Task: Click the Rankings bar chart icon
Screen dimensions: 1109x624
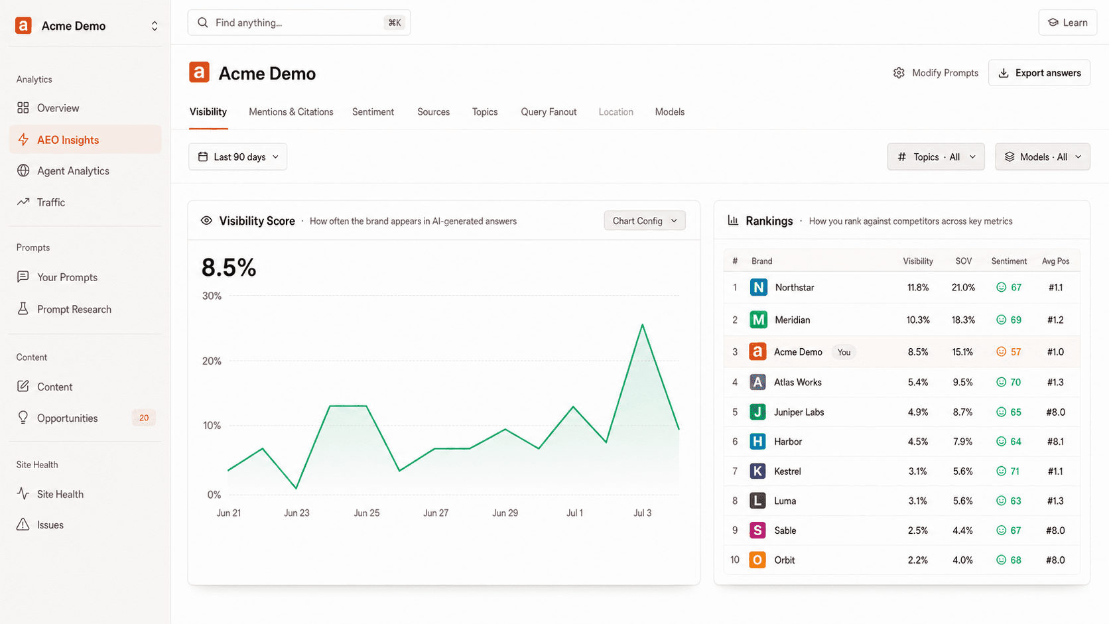Action: 733,220
